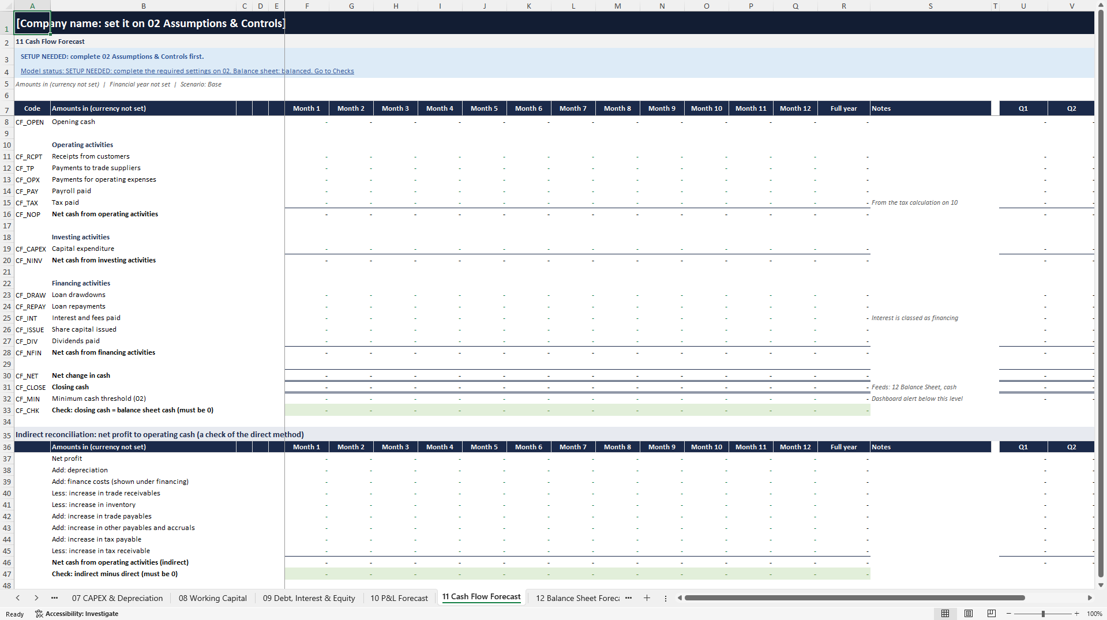Screen dimensions: 1107x620
Task: Click the scroll down arrow
Action: click(x=1101, y=585)
